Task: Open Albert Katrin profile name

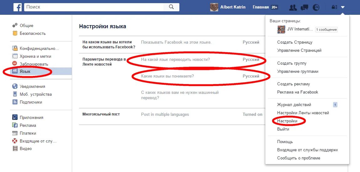Action: (233, 7)
